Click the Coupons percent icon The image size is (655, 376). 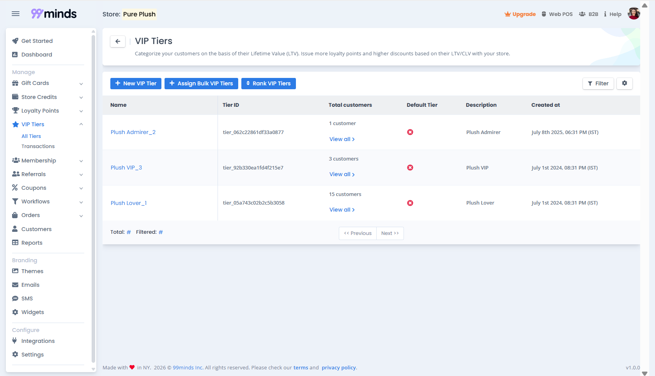pos(15,187)
